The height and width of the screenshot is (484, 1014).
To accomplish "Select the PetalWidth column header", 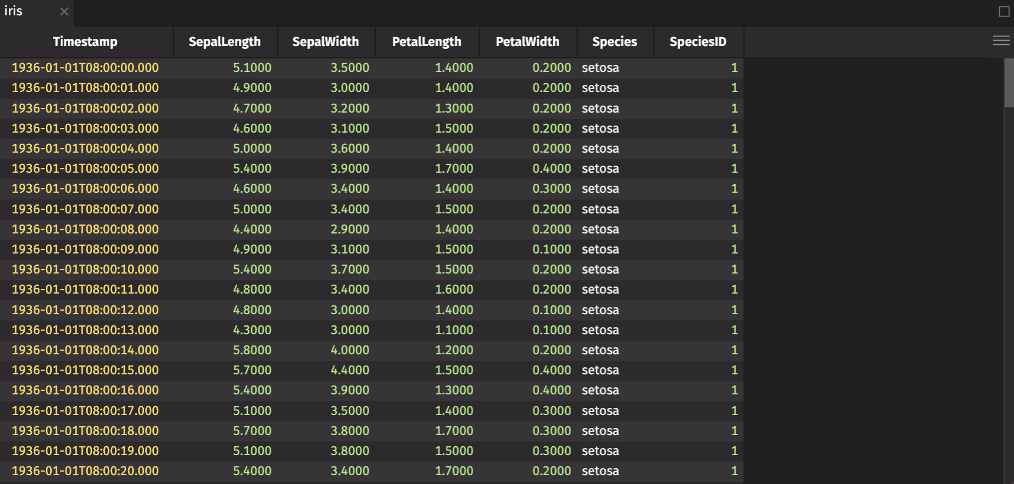I will point(527,42).
